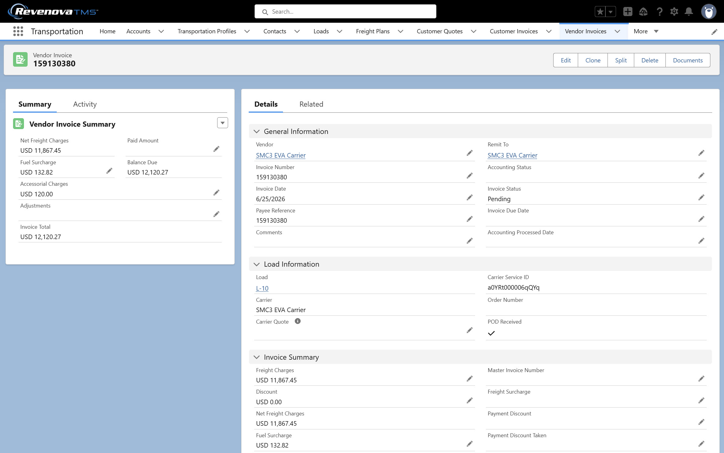This screenshot has height=453, width=724.
Task: Open the Setup gear icon
Action: click(674, 12)
